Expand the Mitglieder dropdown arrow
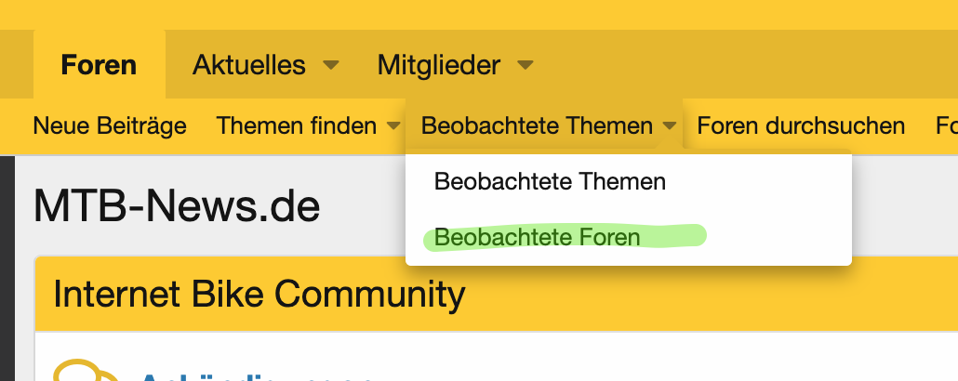The width and height of the screenshot is (958, 381). click(x=526, y=65)
